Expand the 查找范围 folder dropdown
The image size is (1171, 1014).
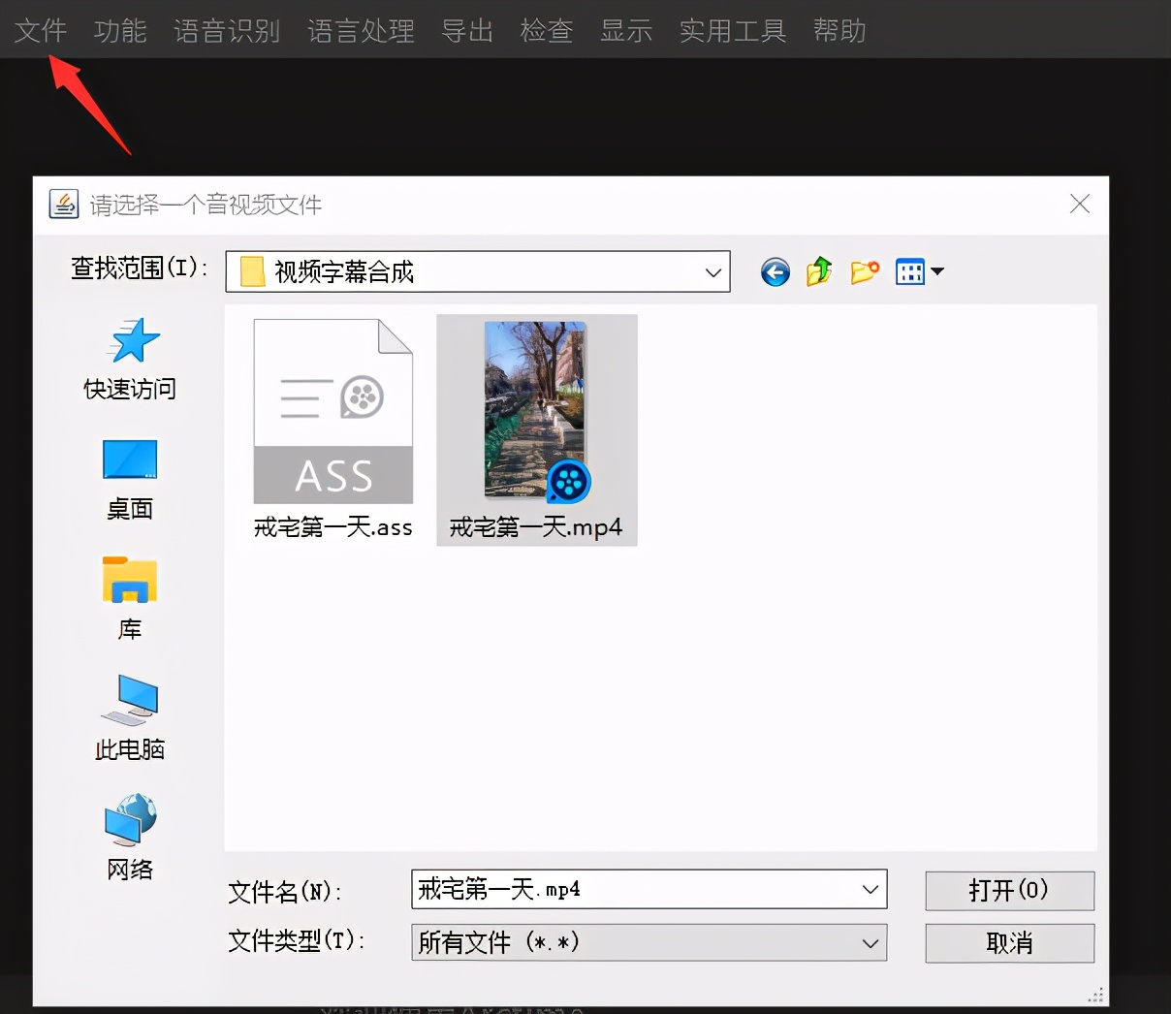[x=712, y=272]
